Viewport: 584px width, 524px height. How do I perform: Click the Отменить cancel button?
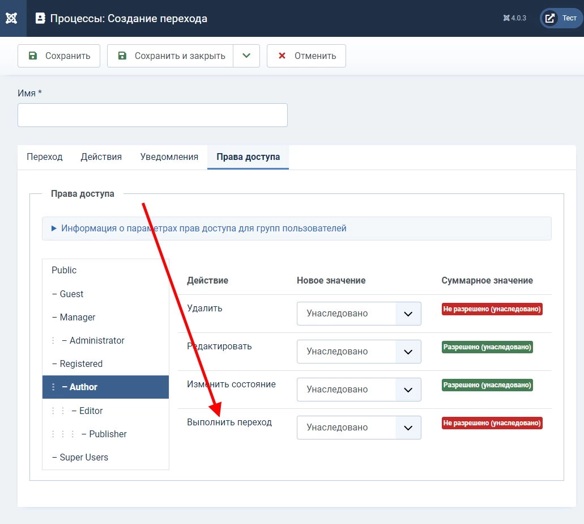(x=306, y=56)
